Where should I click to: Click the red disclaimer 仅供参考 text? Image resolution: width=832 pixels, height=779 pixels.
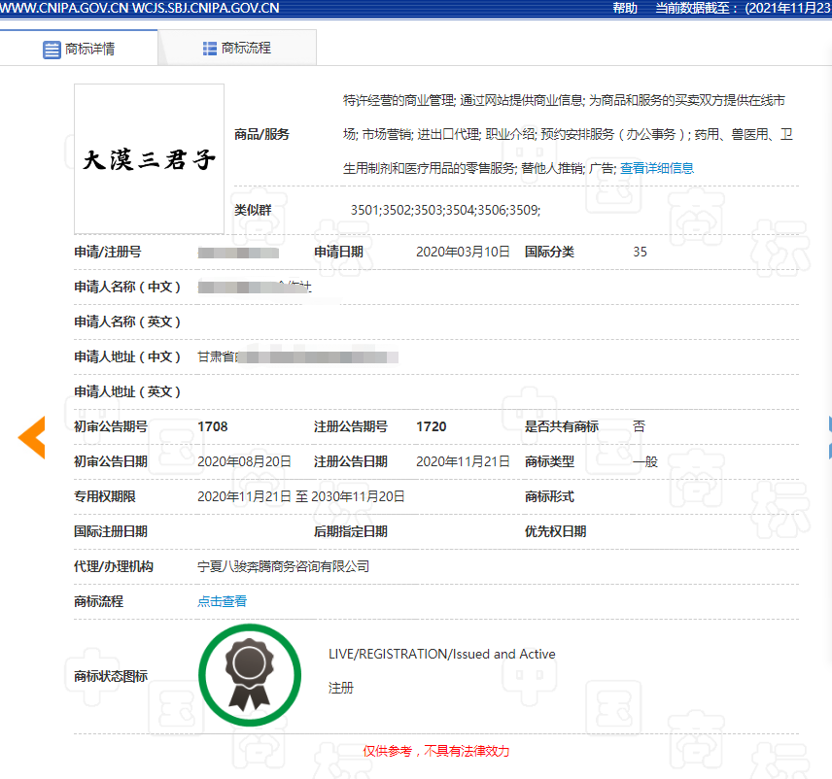pyautogui.click(x=435, y=751)
